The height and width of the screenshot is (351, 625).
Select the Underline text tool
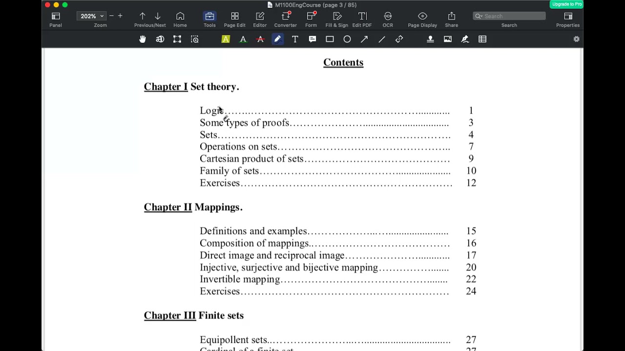tap(243, 39)
